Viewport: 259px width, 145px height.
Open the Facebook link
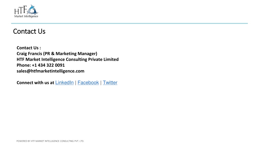(88, 83)
